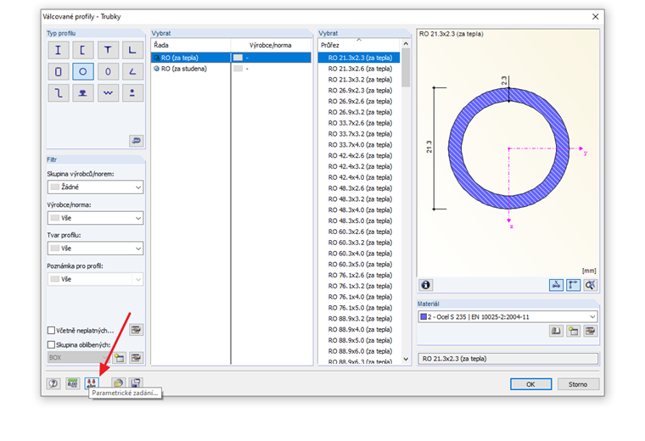Select RO (za tepla) series row
645x441 pixels.
click(x=231, y=58)
